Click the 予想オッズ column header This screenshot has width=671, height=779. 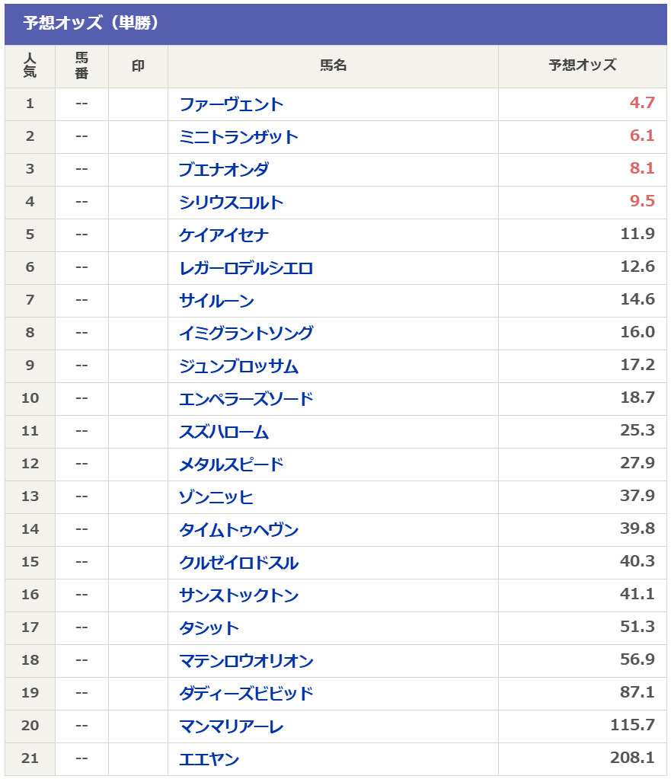pos(582,66)
